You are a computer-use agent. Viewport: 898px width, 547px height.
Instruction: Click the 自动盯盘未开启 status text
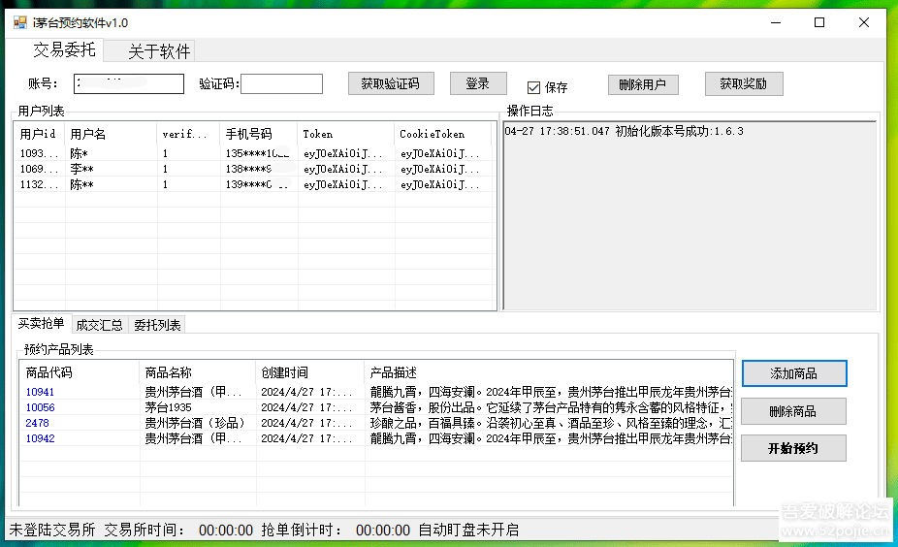coord(468,530)
